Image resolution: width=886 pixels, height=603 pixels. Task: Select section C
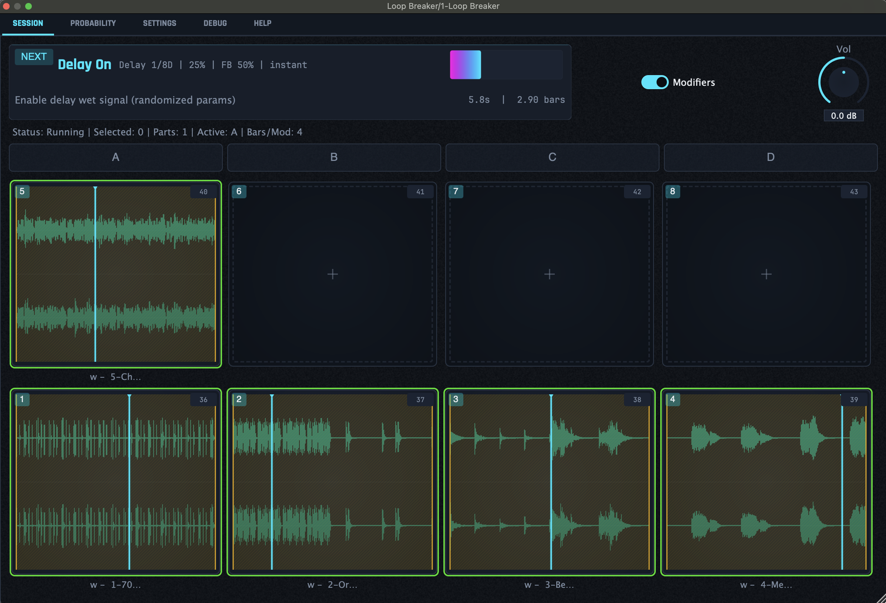point(552,157)
